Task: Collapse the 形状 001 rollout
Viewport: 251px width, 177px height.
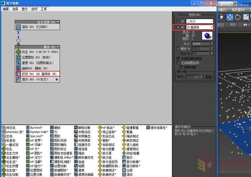Action: (176, 15)
